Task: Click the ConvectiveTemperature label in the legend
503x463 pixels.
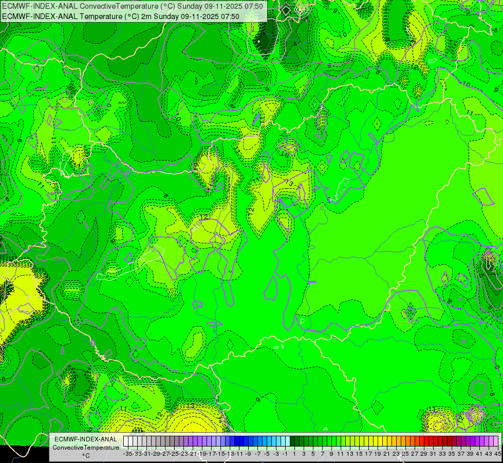Action: tap(86, 448)
